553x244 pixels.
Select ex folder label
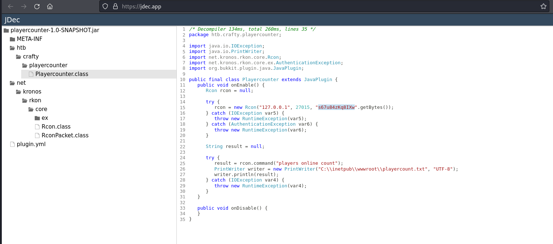[45, 118]
